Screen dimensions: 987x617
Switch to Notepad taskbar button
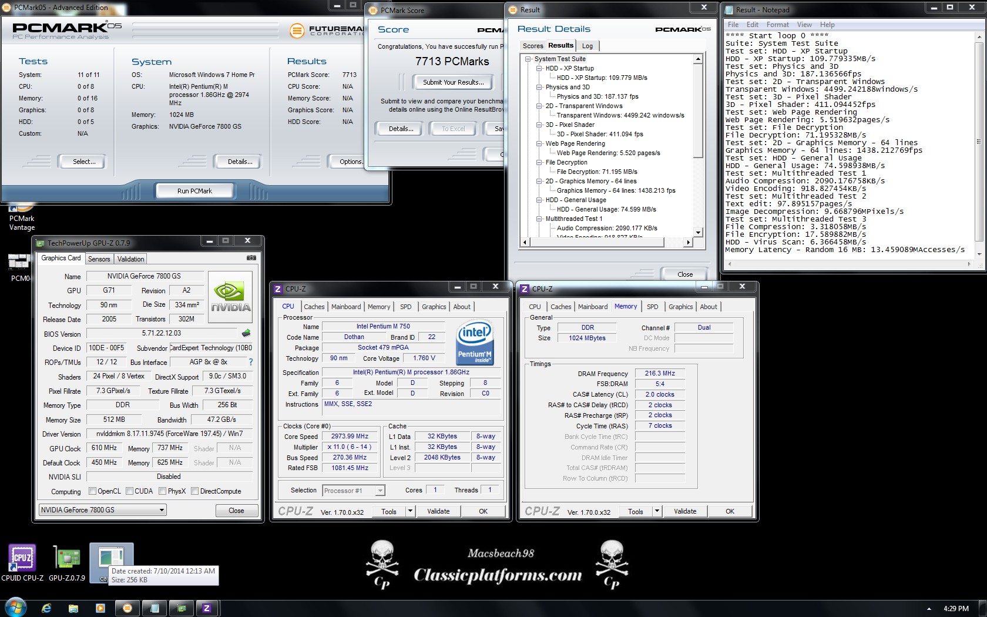coord(155,608)
